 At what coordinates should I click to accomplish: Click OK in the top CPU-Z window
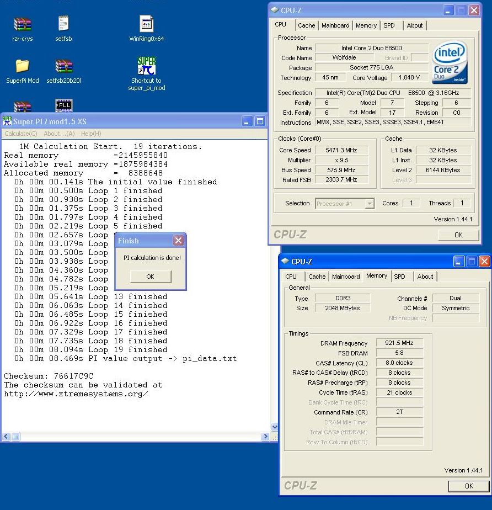pyautogui.click(x=458, y=235)
